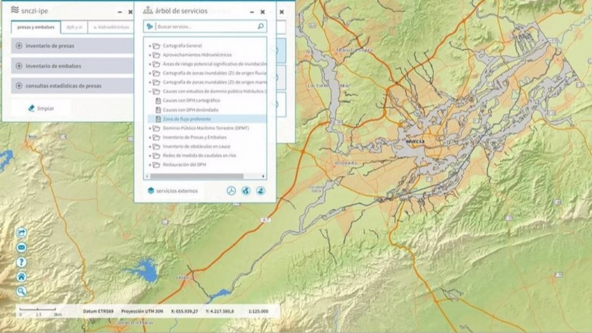This screenshot has width=592, height=333.
Task: Click folder icon of Cartografía General
Action: [x=156, y=46]
